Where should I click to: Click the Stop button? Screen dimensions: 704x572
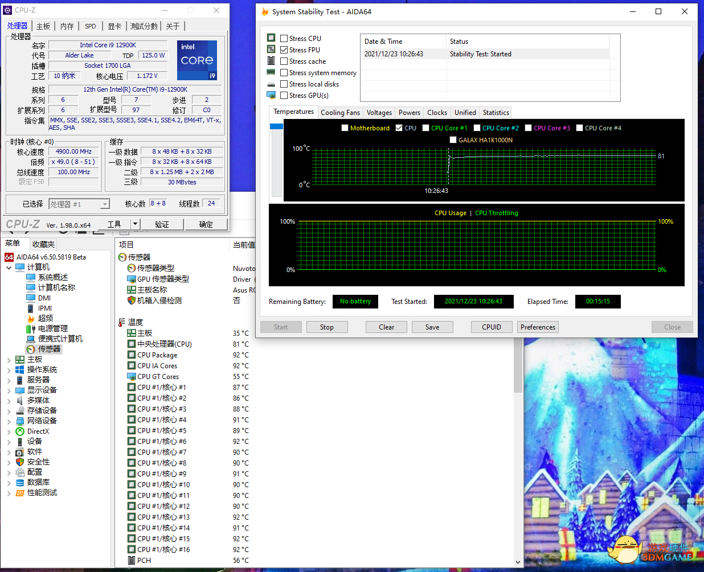click(327, 327)
